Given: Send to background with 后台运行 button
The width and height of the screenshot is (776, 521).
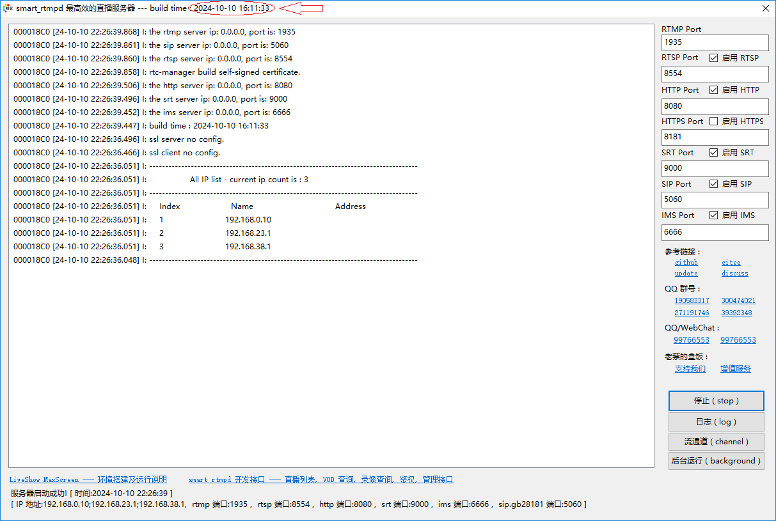Looking at the screenshot, I should click(716, 461).
